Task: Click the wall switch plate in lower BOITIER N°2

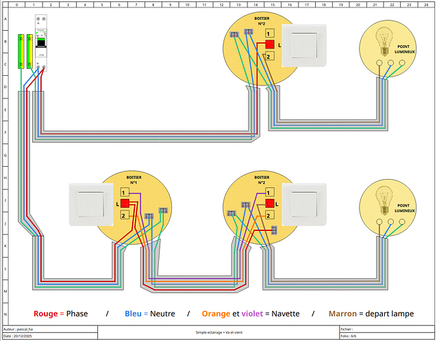Action: pyautogui.click(x=304, y=204)
